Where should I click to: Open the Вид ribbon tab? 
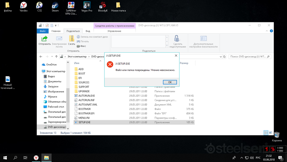click(x=88, y=31)
